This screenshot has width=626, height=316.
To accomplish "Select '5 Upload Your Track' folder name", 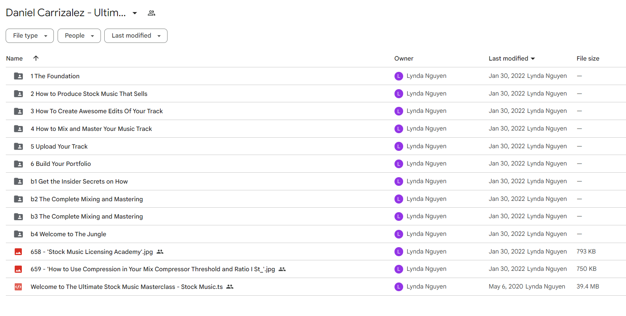I will (59, 146).
